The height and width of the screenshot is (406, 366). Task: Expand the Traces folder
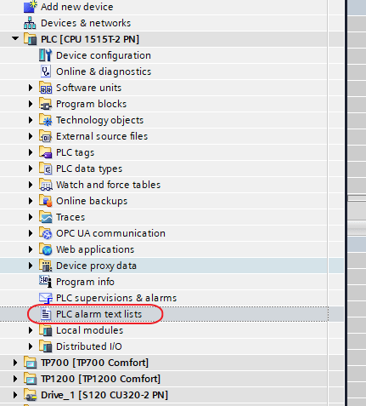click(x=31, y=217)
